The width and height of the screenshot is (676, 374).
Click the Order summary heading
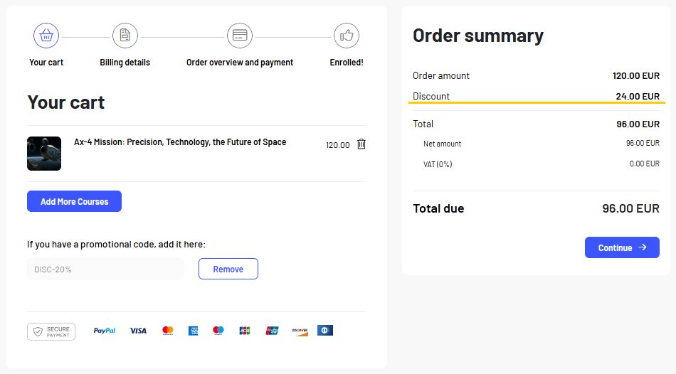(x=478, y=36)
